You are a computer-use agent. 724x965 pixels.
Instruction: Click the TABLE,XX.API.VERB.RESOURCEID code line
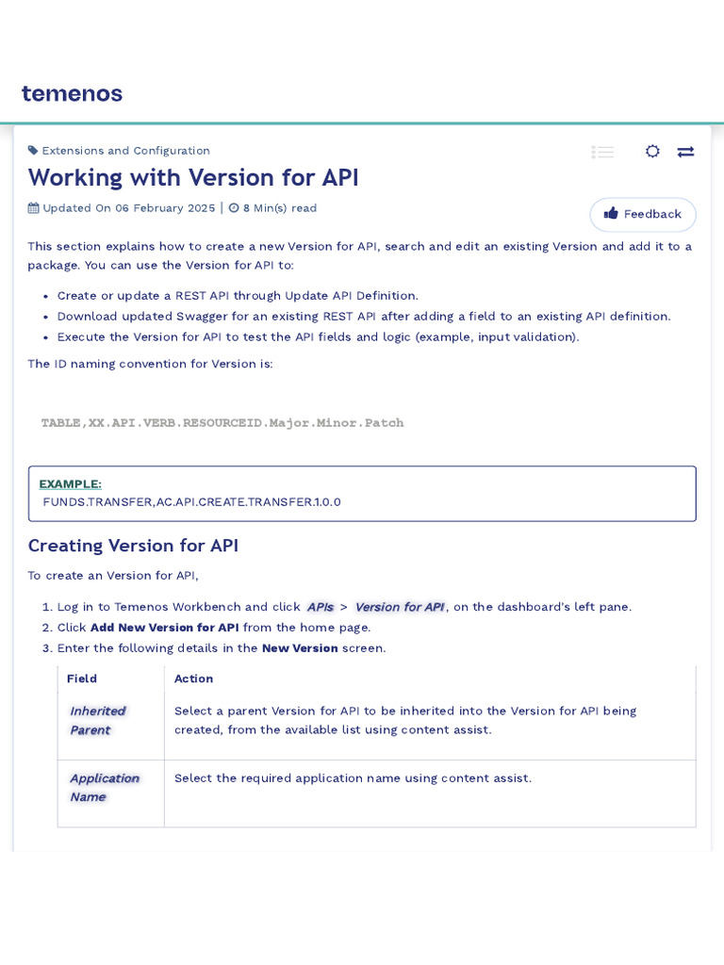[x=222, y=423]
